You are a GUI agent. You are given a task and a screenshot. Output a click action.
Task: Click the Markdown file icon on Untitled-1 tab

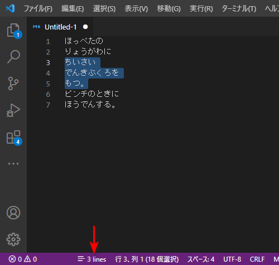pyautogui.click(x=36, y=27)
